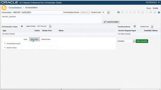Screen dimensions: 161x90
Task: Go back via the Orchestrations breadcrumb link
Action: [x=15, y=8]
